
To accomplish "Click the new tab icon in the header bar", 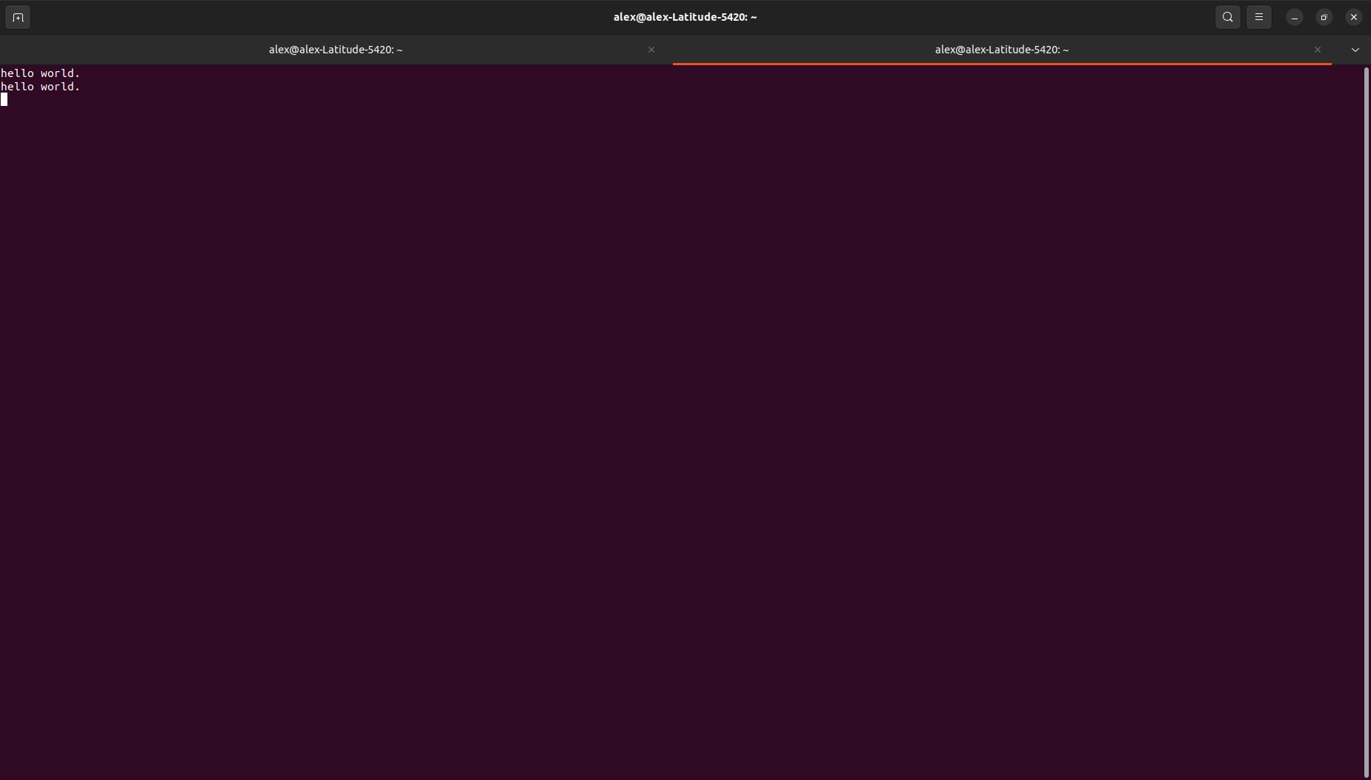I will point(17,16).
